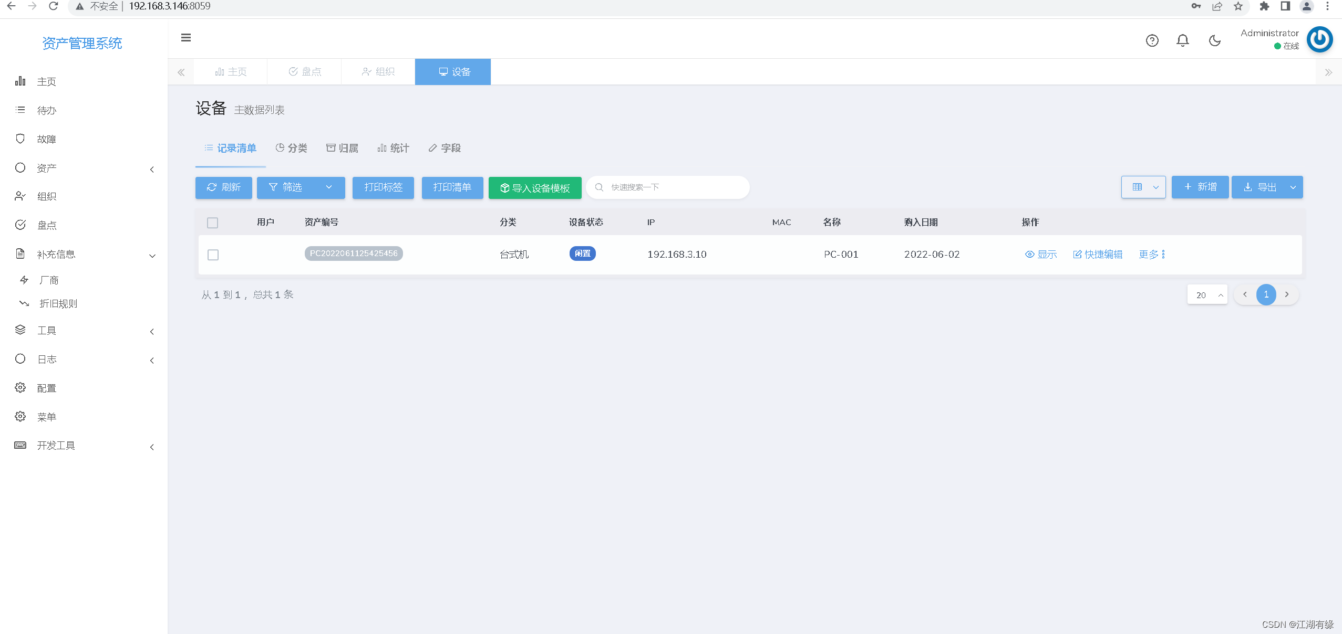The image size is (1342, 634).
Task: Expand the 筛选 filter dropdown arrow
Action: tap(329, 187)
